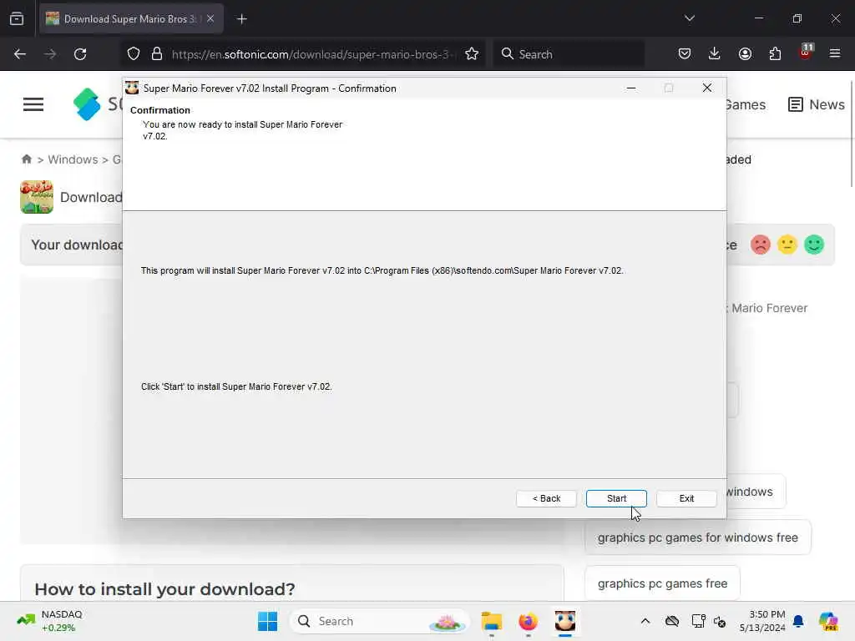Open Firefox tab overview button
The width and height of the screenshot is (855, 641).
coord(17,18)
